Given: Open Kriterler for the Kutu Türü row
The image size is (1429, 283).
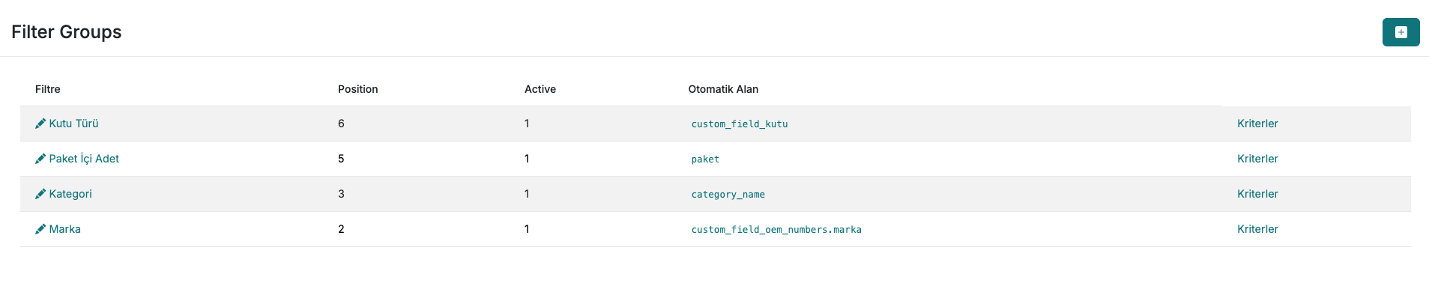Looking at the screenshot, I should [1257, 124].
